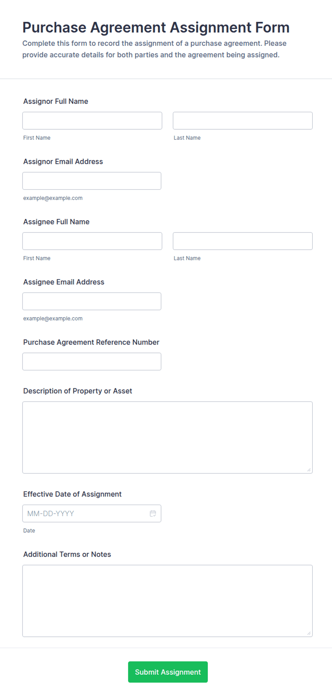The height and width of the screenshot is (700, 332).
Task: Submit Assignment with the green button
Action: click(x=168, y=672)
